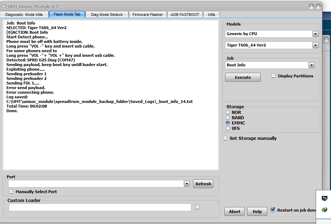This screenshot has height=224, width=331.
Task: Click the second round title bar button
Action: coord(318,6)
